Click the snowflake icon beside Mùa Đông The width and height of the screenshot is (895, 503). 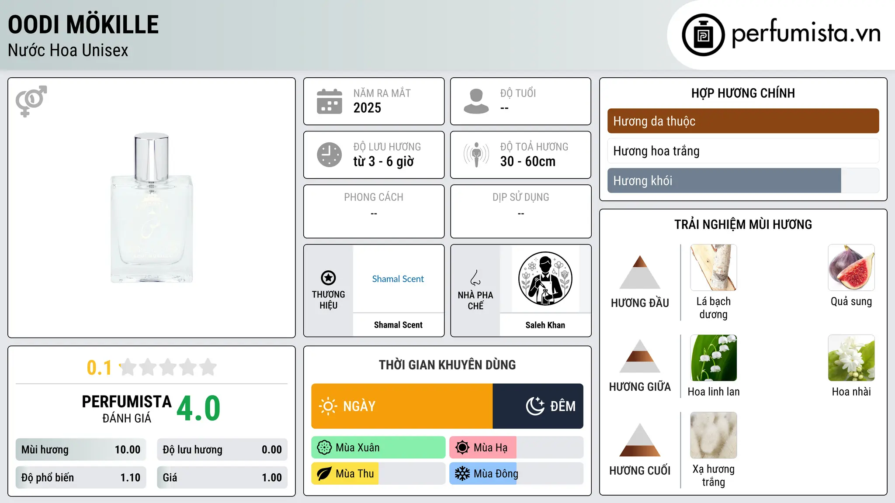[462, 474]
